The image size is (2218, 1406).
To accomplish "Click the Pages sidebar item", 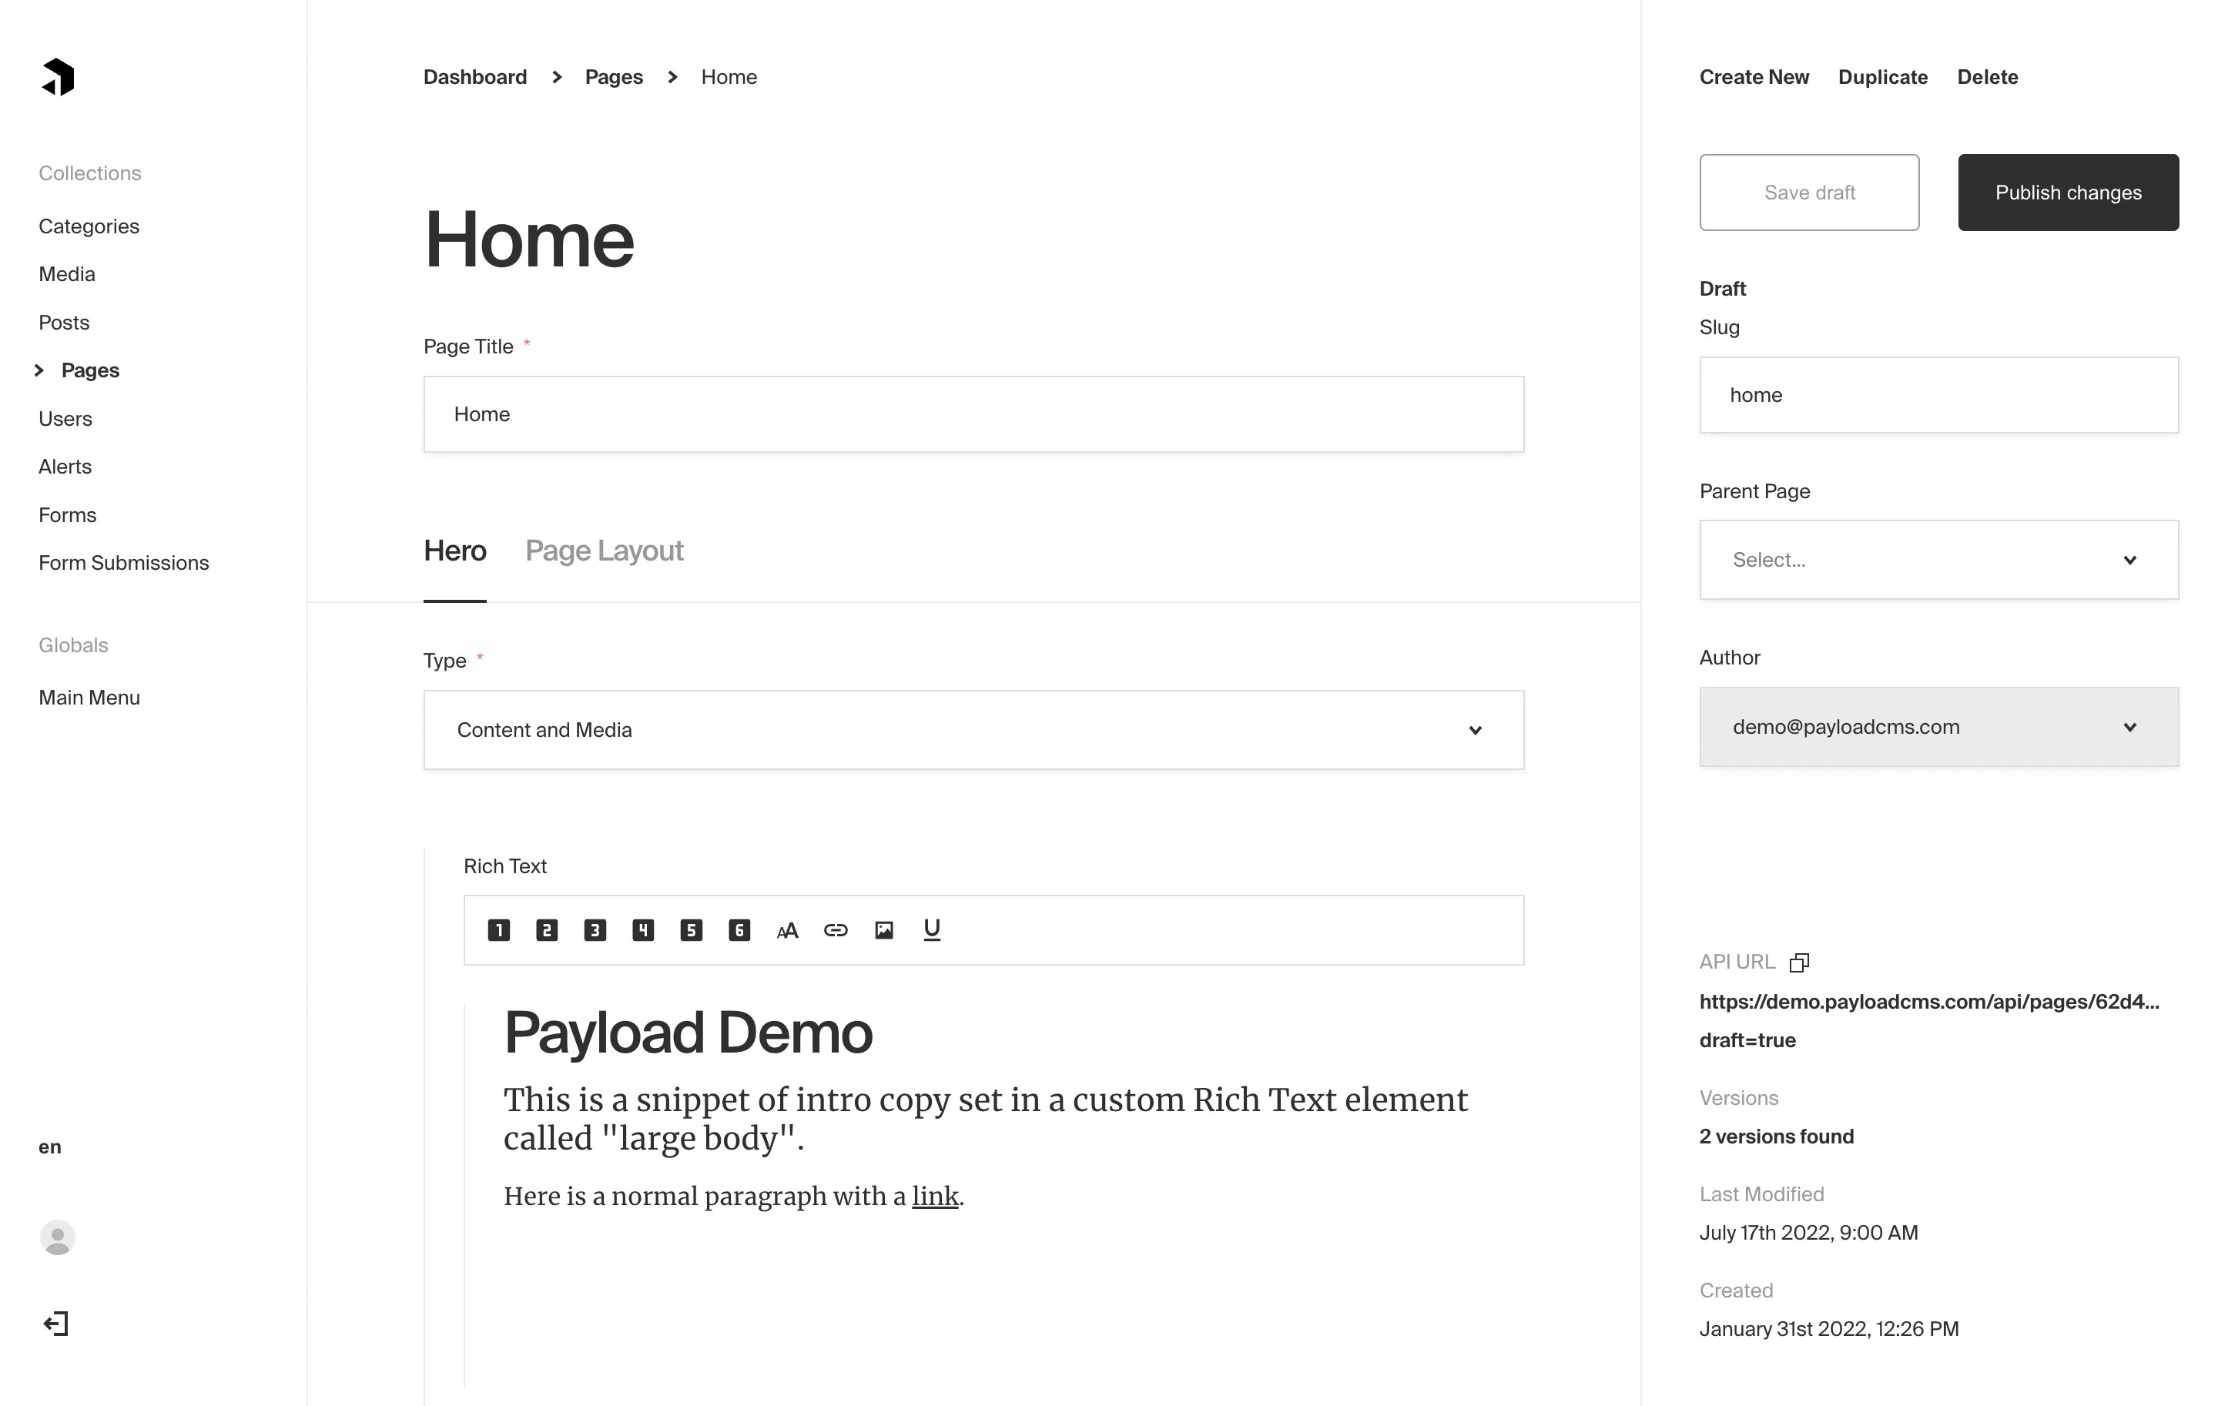I will pos(89,370).
